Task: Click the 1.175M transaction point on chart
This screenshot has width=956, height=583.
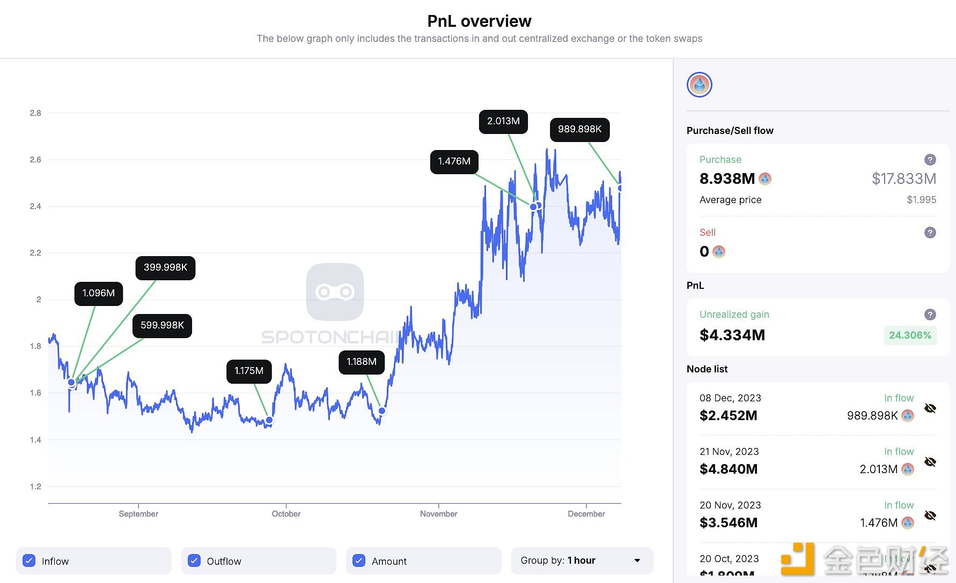Action: pyautogui.click(x=269, y=420)
